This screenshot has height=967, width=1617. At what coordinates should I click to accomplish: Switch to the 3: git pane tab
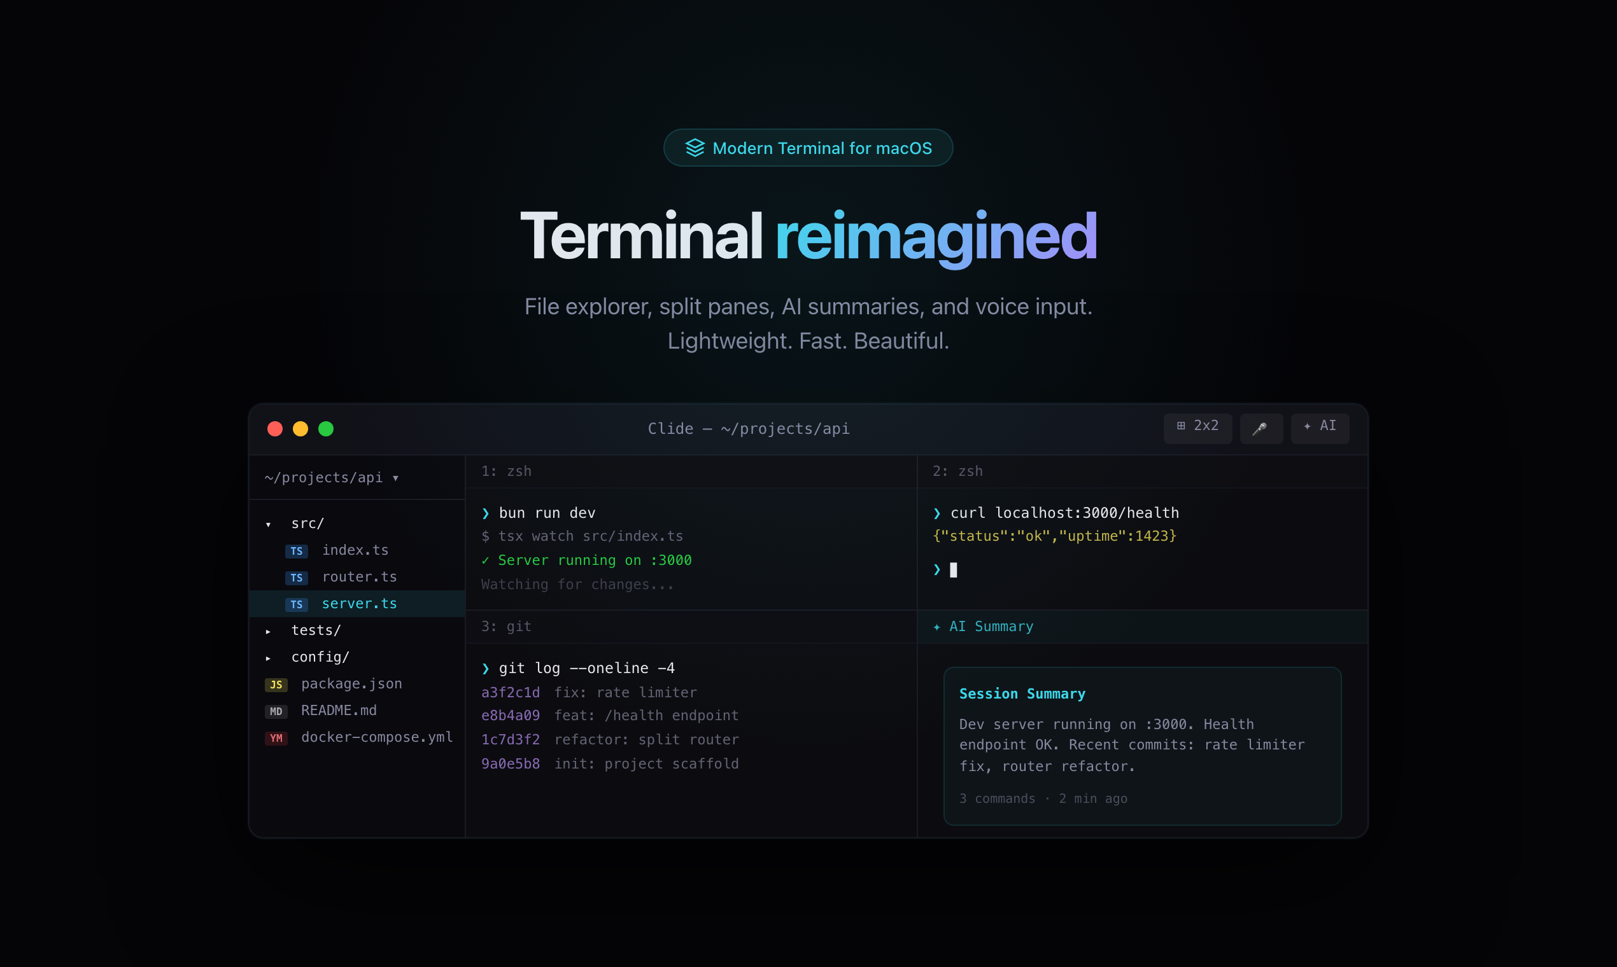506,626
